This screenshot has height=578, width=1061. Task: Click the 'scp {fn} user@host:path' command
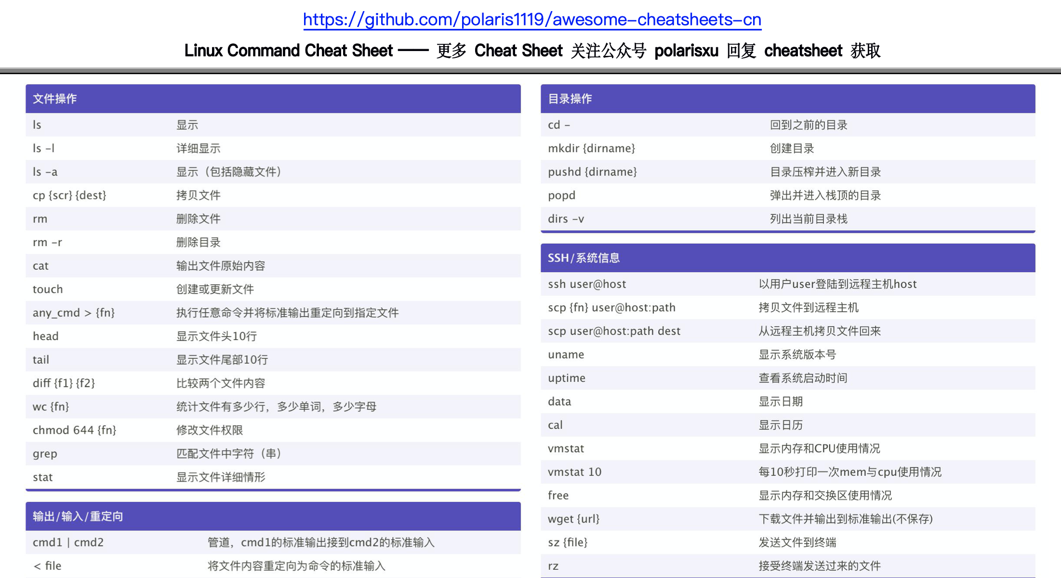tap(611, 308)
